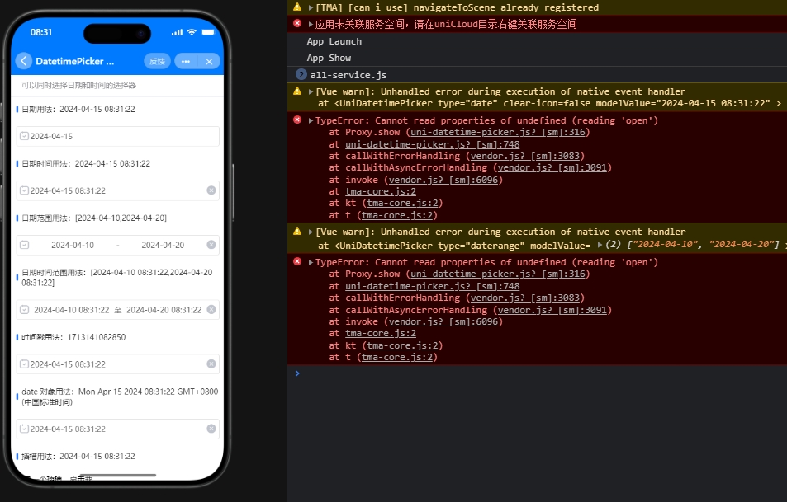Click label 时间戳用法: 1713141082850
Viewport: 787px width, 502px height.
(x=73, y=337)
